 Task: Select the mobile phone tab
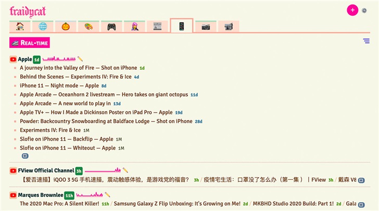pyautogui.click(x=182, y=26)
